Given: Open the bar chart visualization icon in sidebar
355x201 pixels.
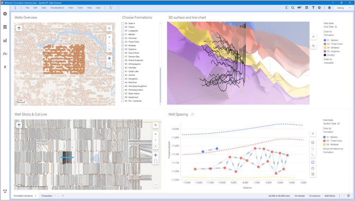Looking at the screenshot, I should 5,40.
